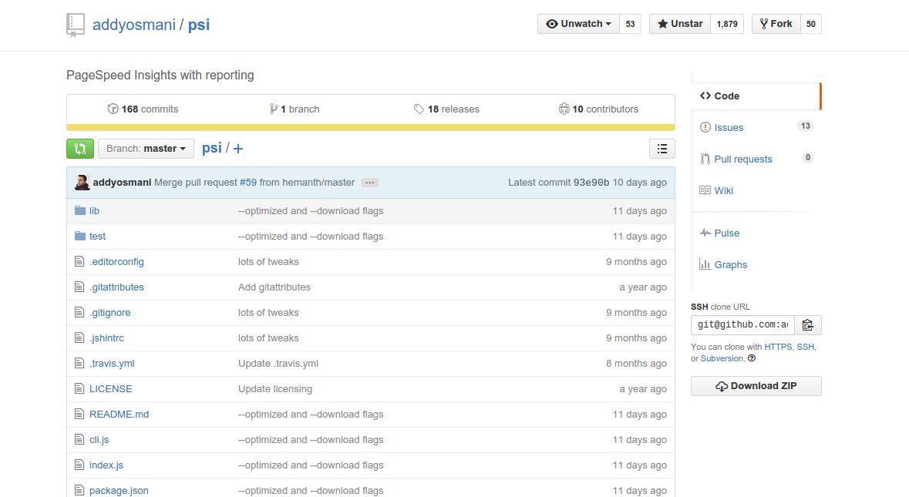
Task: View the 53 watchers count
Action: point(630,25)
